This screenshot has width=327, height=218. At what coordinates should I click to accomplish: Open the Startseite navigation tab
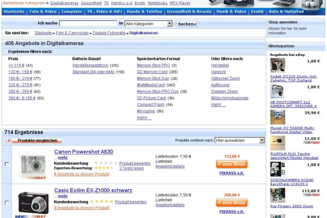pos(14,12)
